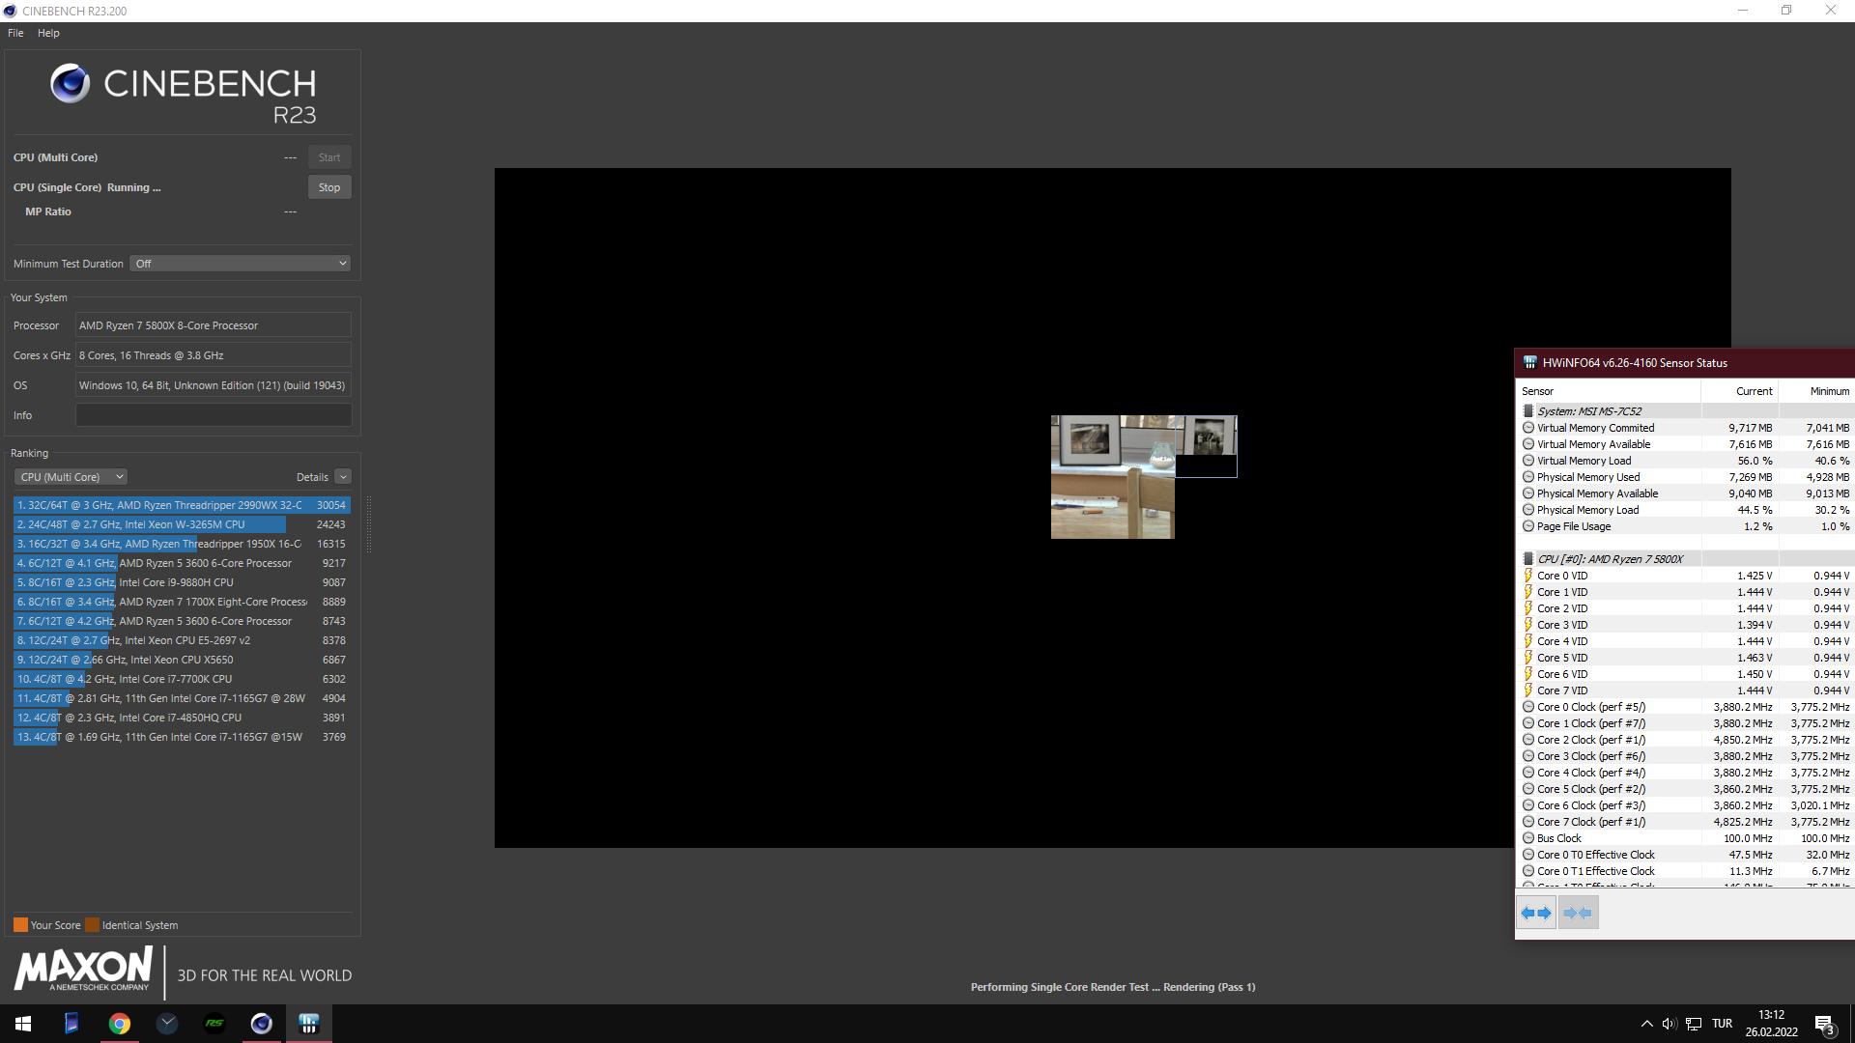Show hidden system tray icons

[1646, 1024]
